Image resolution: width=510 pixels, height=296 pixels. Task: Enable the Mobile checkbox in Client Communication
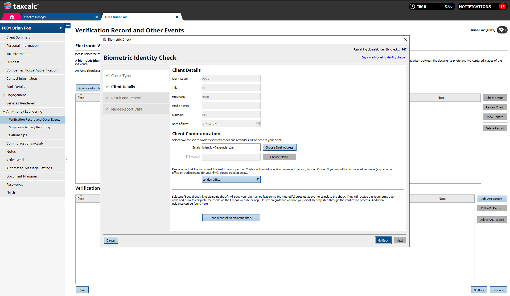pyautogui.click(x=188, y=157)
